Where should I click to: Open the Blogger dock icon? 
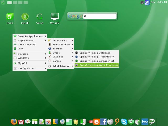pyautogui.click(x=97, y=122)
